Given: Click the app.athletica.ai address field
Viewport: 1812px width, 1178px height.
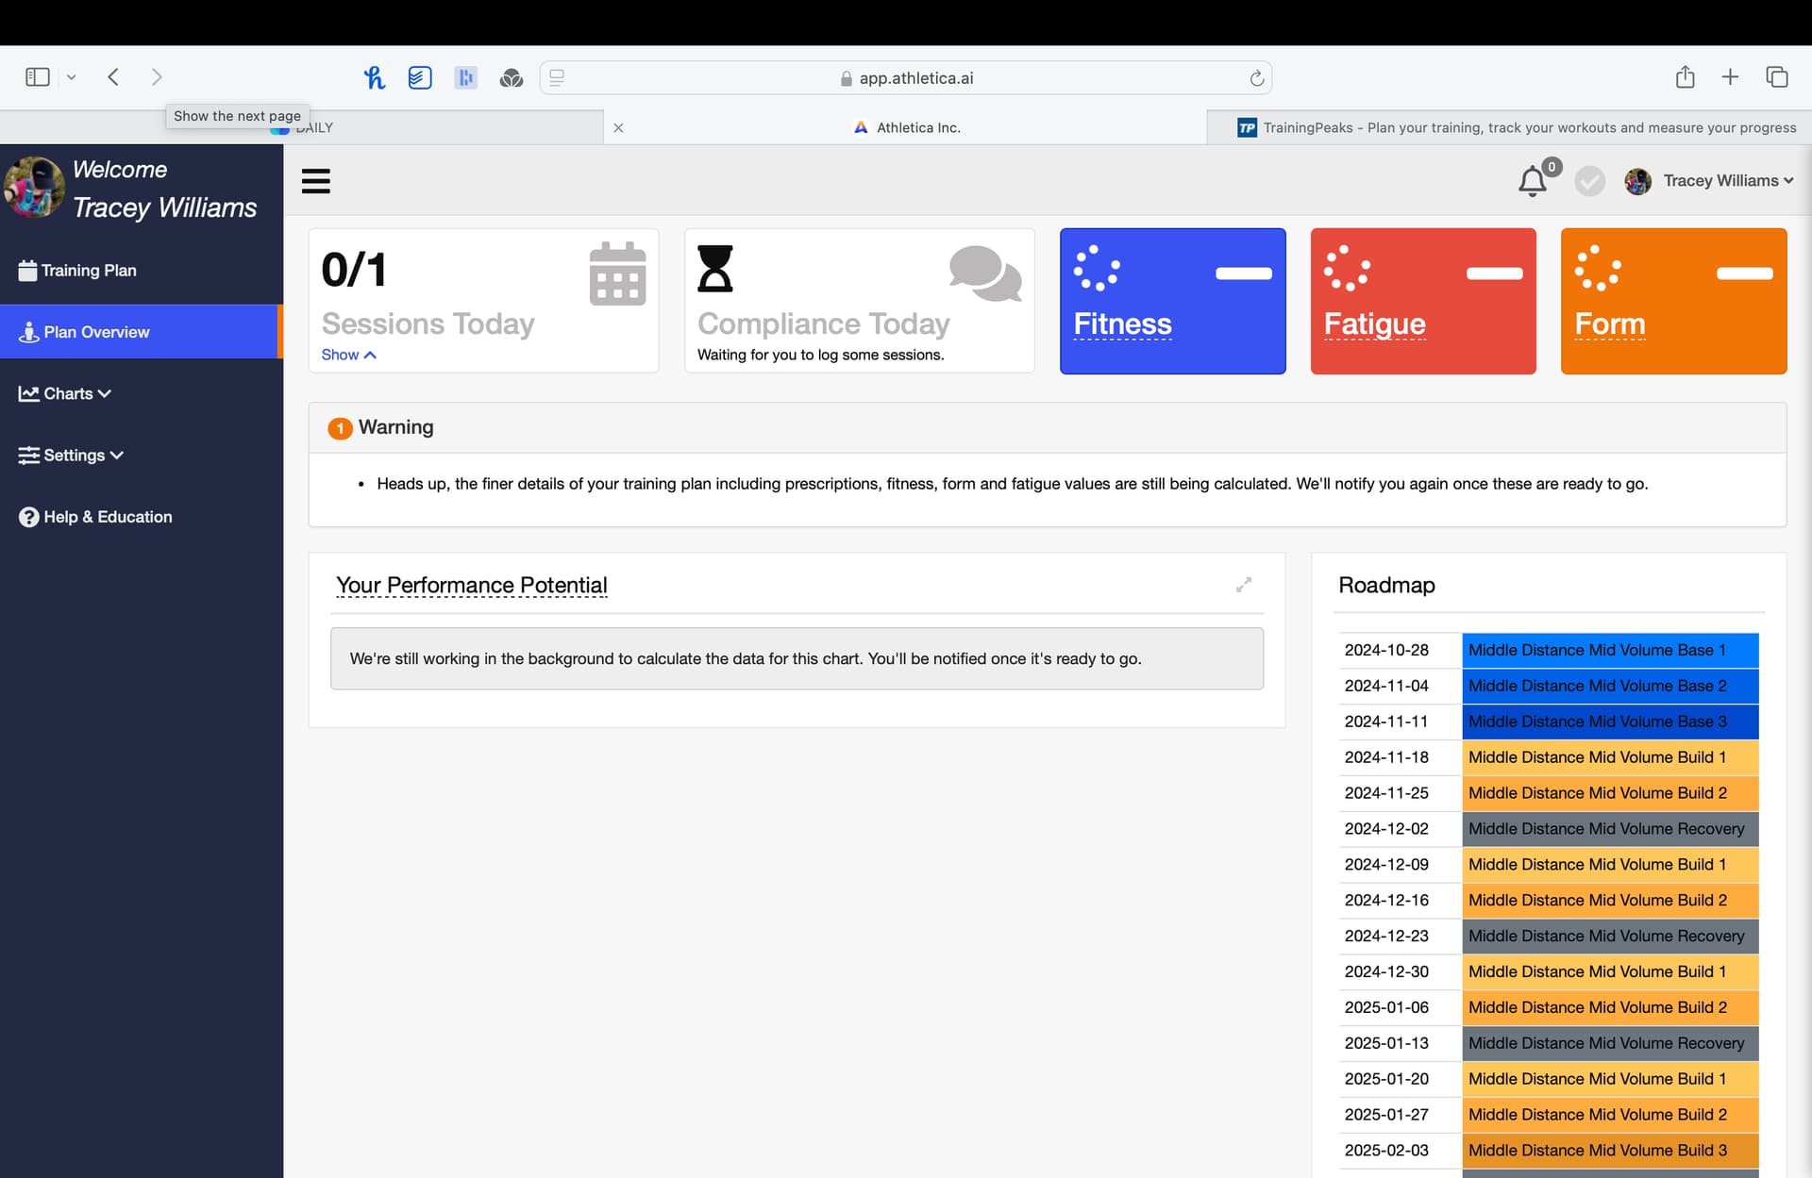Looking at the screenshot, I should coord(906,77).
